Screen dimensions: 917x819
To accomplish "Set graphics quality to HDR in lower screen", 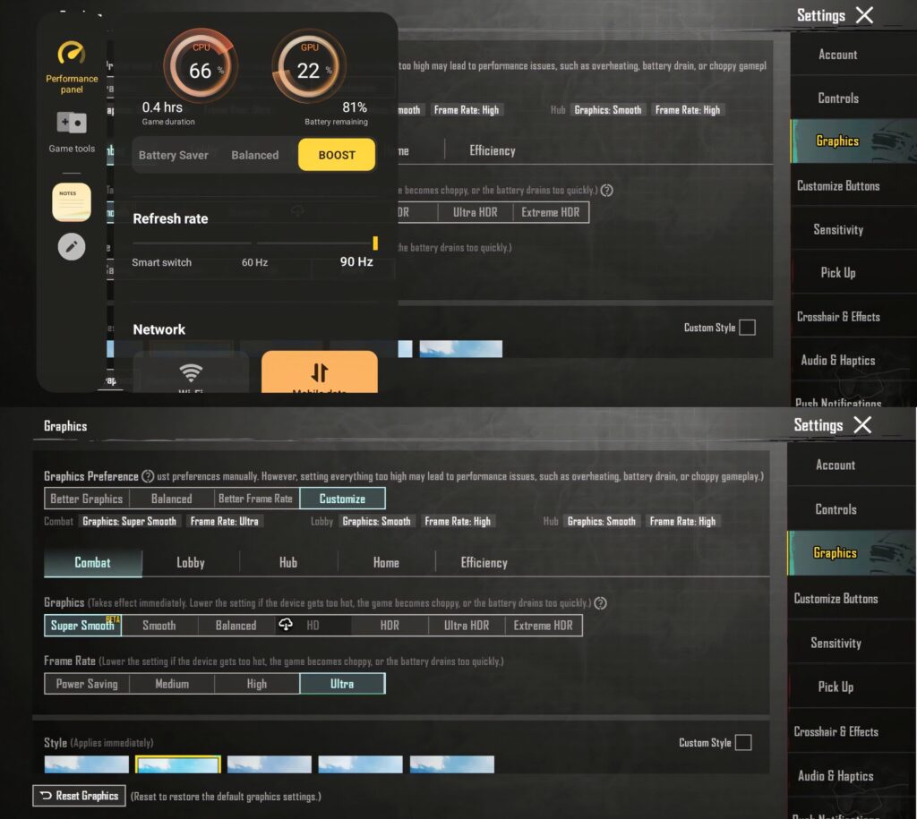I will coord(390,626).
